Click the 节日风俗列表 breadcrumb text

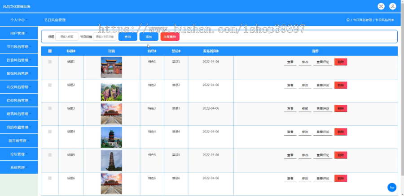click(x=384, y=20)
